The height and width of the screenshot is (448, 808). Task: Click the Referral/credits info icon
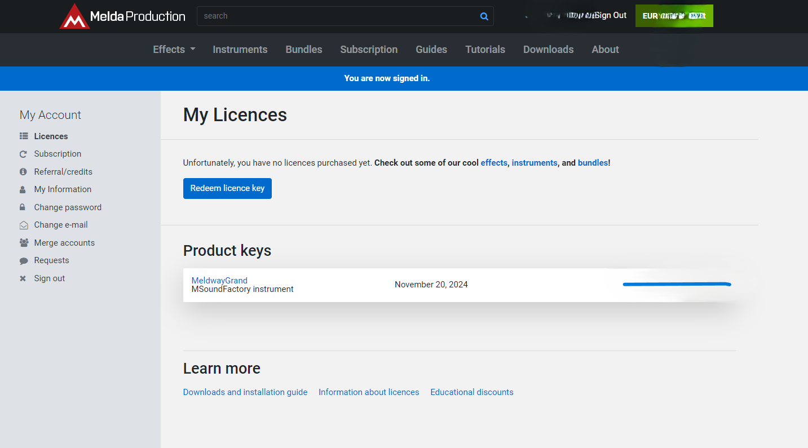click(x=24, y=172)
